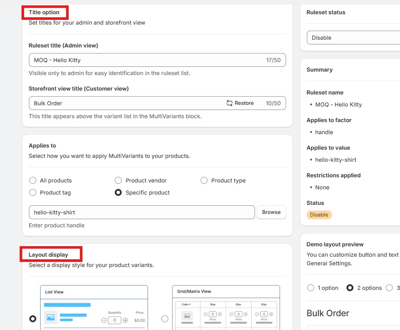Select the Product vendor apply option

click(x=118, y=180)
